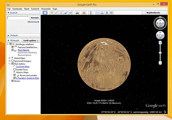Select the Add Image Overlay icon
This screenshot has width=172, height=120.
pyautogui.click(x=66, y=13)
